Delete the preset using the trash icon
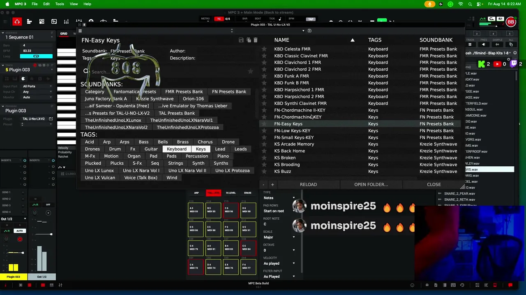This screenshot has width=526, height=295. pos(255,40)
